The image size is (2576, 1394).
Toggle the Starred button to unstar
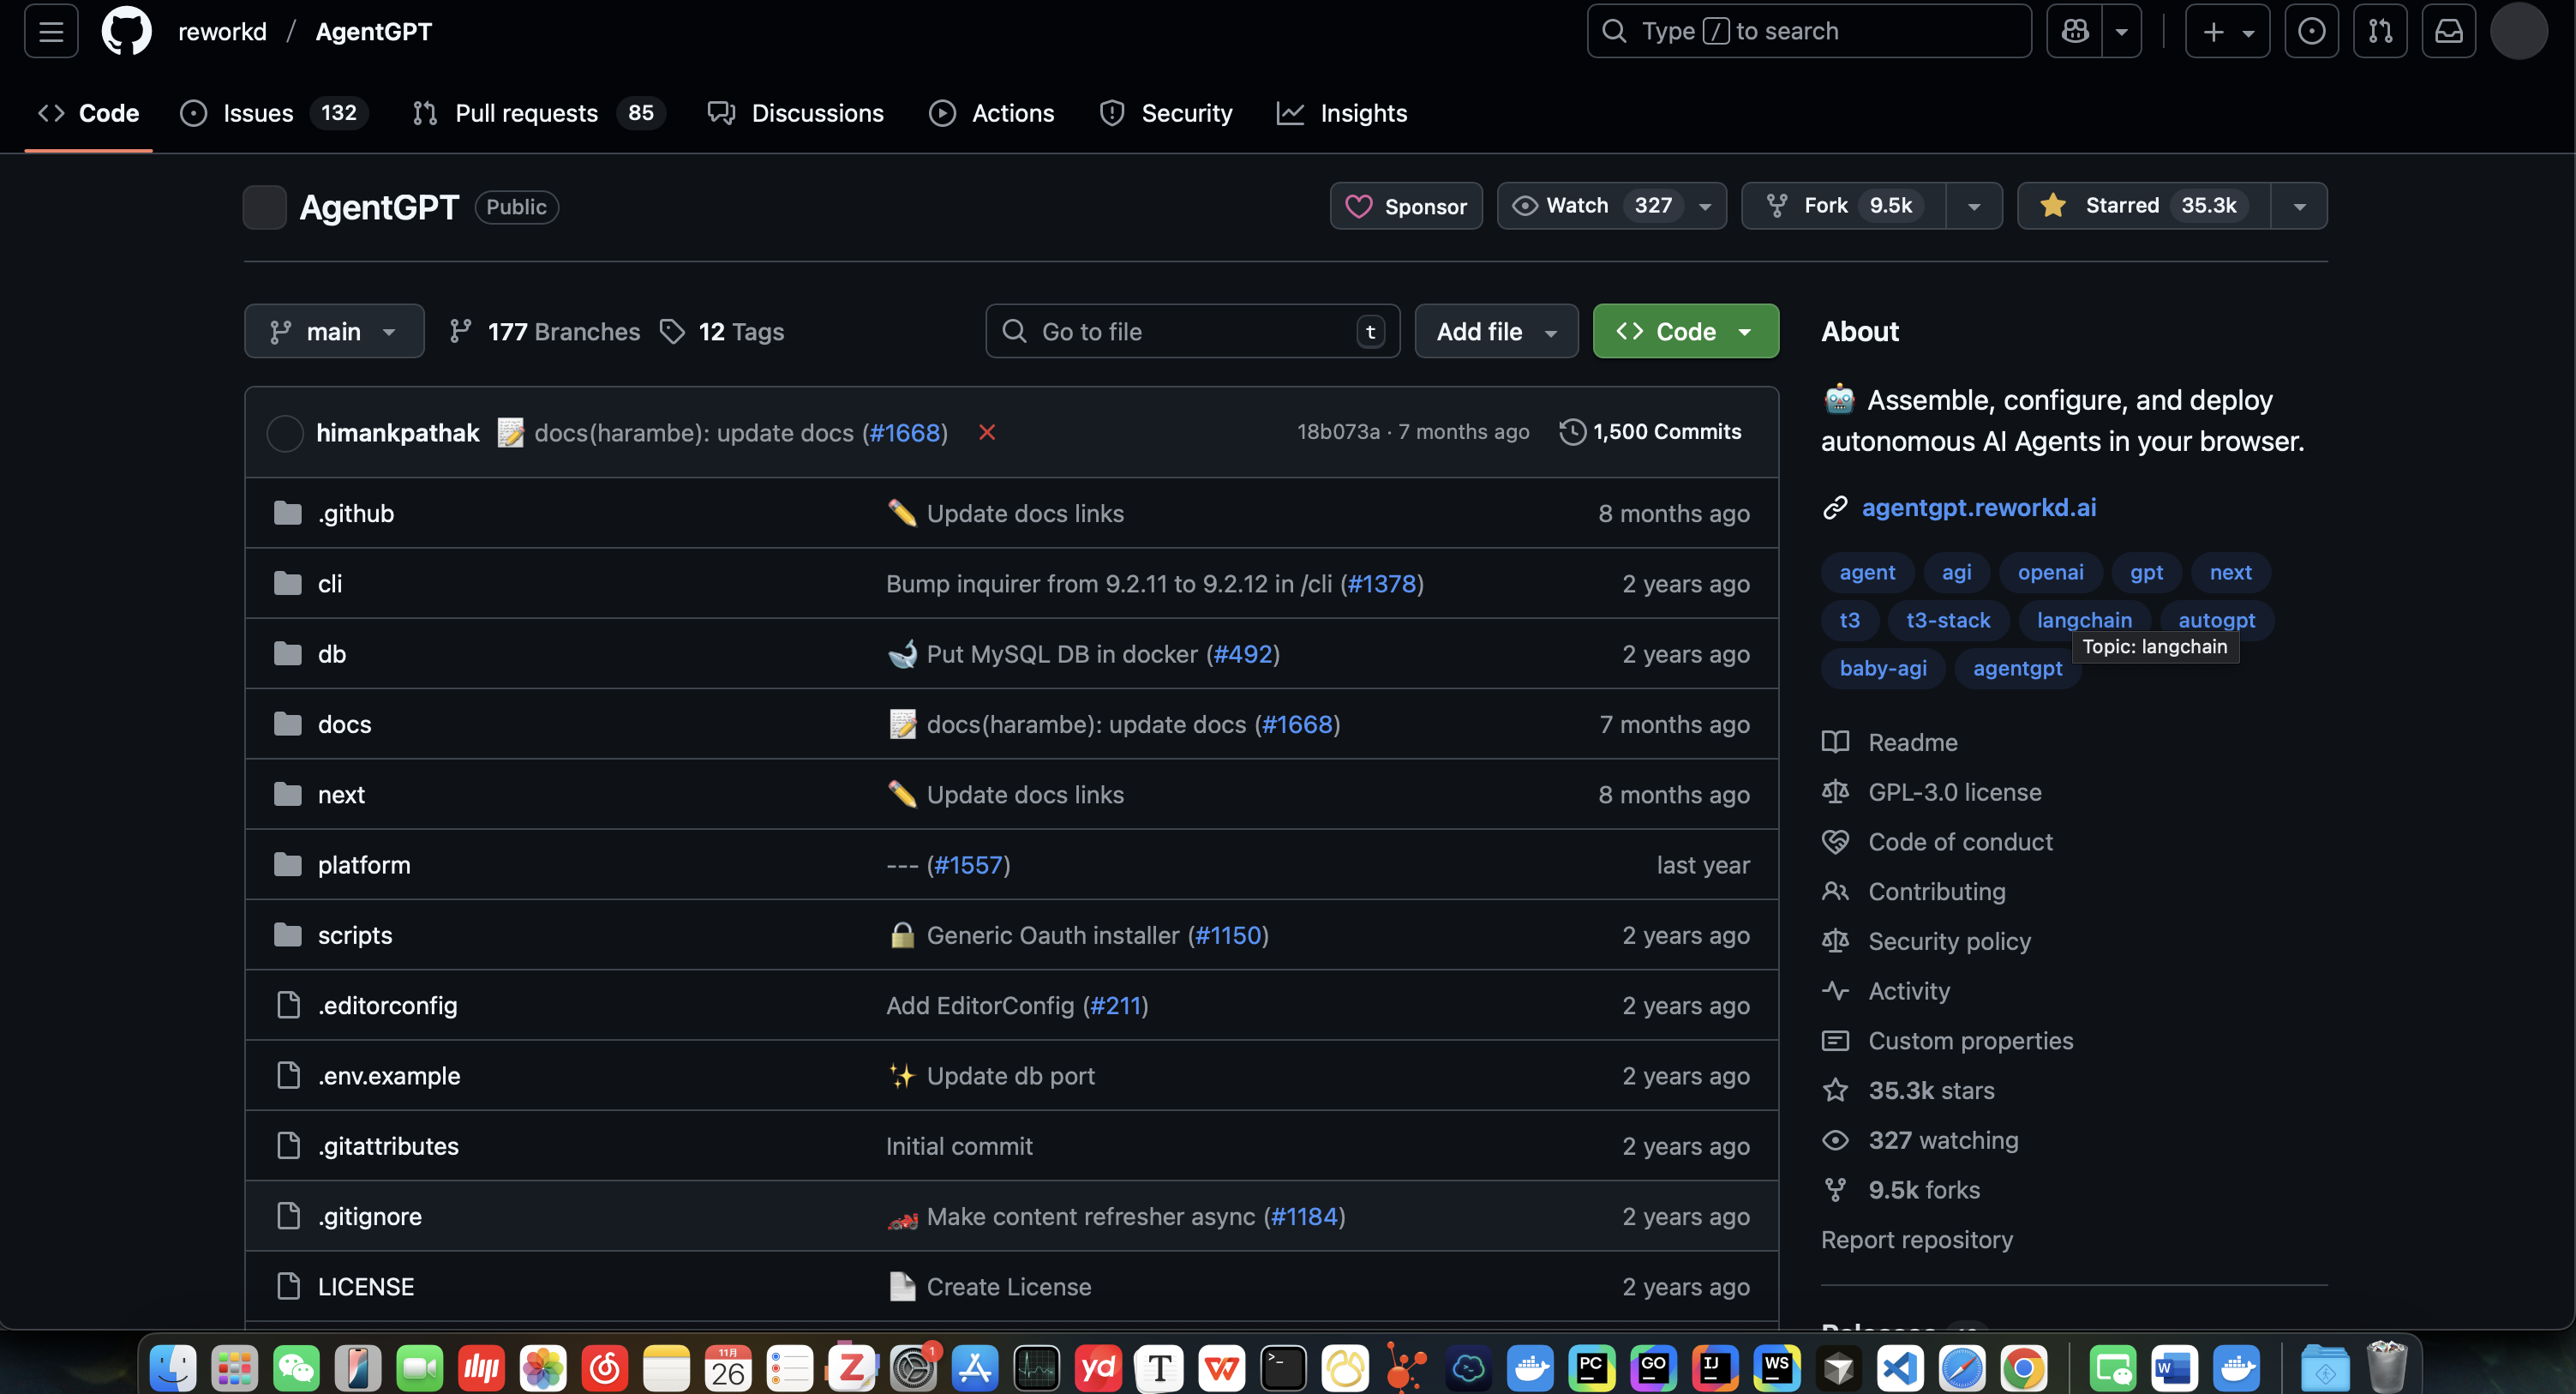point(2144,205)
